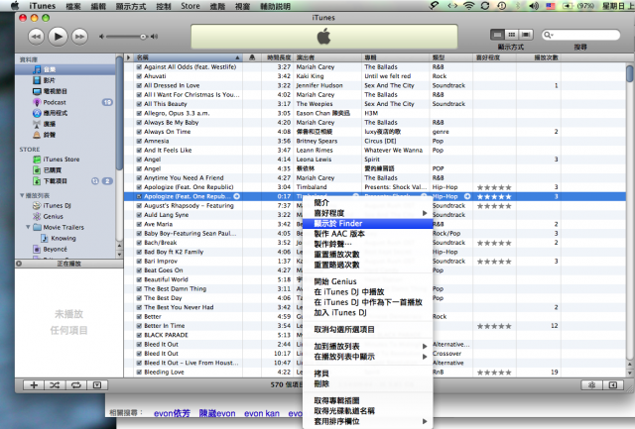Click column header disclosure triangle at left

[129, 57]
